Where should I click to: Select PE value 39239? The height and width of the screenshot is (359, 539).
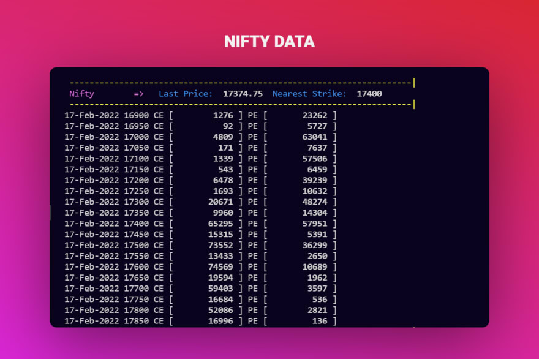[x=315, y=181]
